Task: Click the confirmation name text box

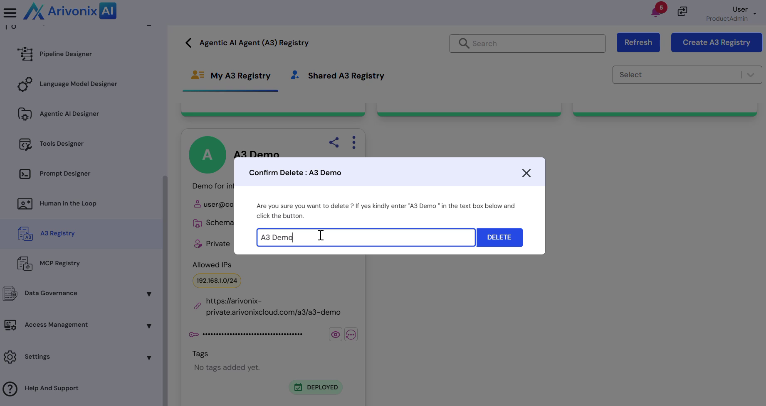Action: point(366,237)
